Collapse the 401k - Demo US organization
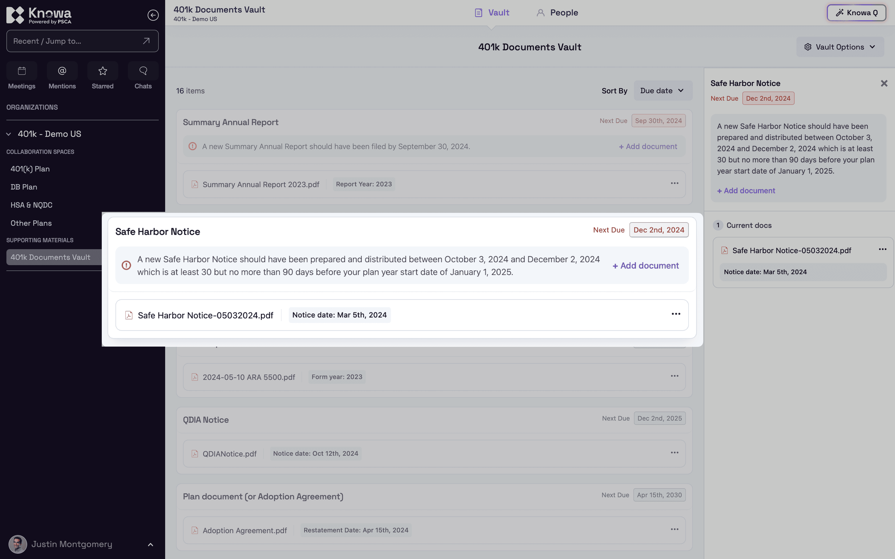This screenshot has width=895, height=559. [9, 134]
